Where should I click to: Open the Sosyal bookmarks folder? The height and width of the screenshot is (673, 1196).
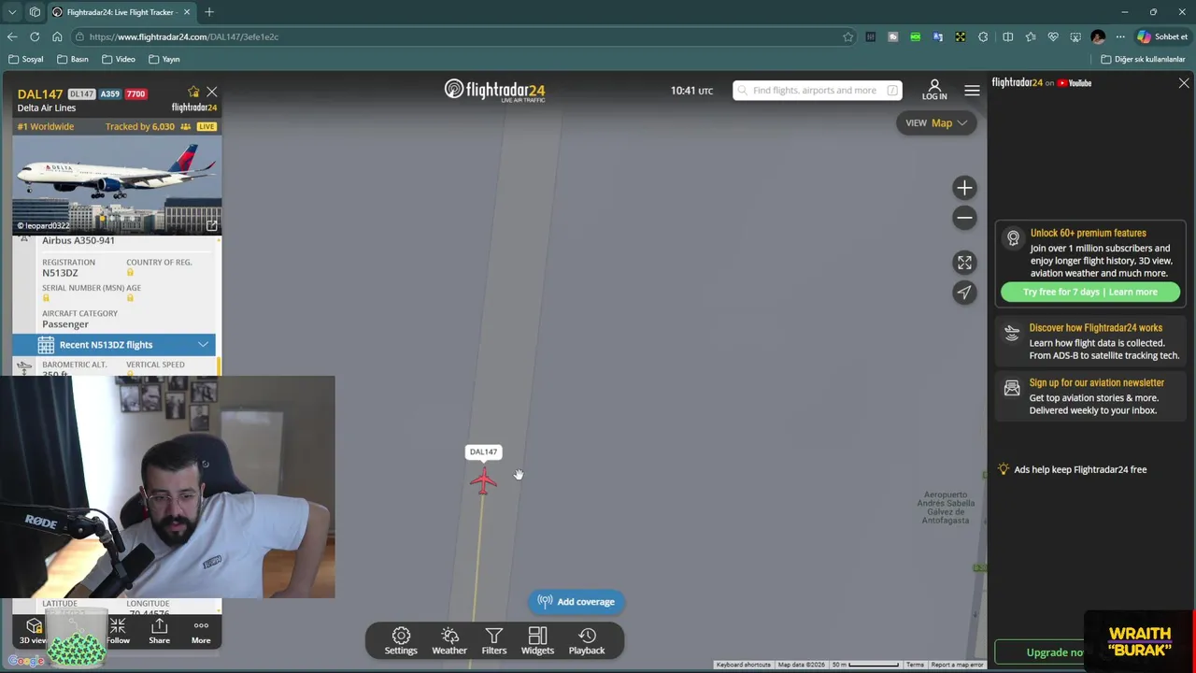click(x=25, y=59)
